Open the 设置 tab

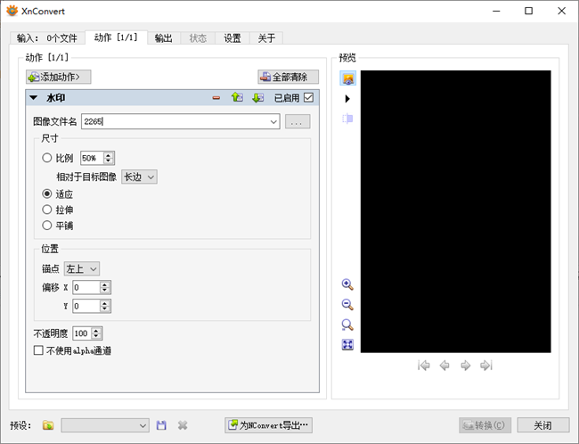[x=232, y=38]
